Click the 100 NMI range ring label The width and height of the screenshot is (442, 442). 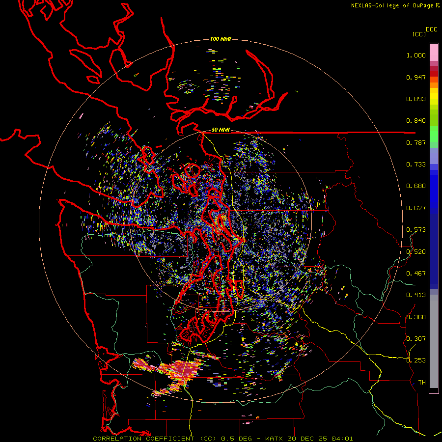tap(221, 39)
